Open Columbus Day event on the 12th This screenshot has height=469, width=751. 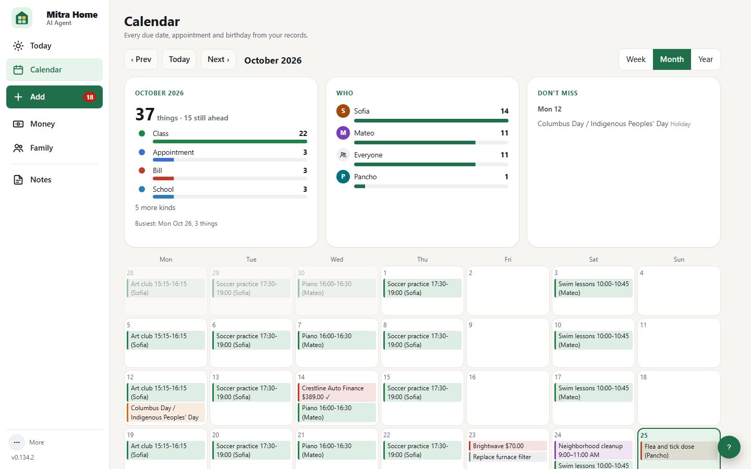pyautogui.click(x=166, y=413)
